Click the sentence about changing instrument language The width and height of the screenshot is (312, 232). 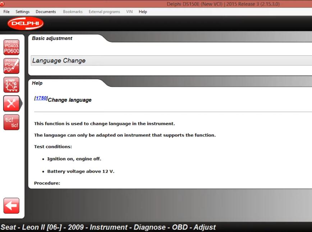point(105,124)
